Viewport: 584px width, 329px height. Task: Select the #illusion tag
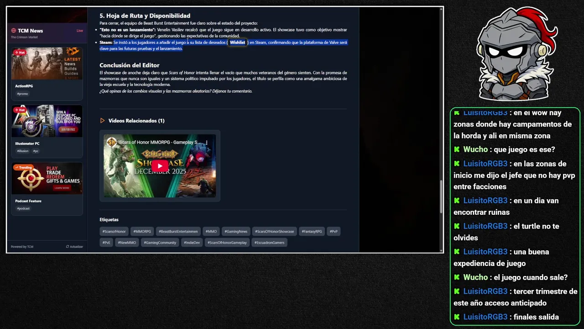[23, 151]
